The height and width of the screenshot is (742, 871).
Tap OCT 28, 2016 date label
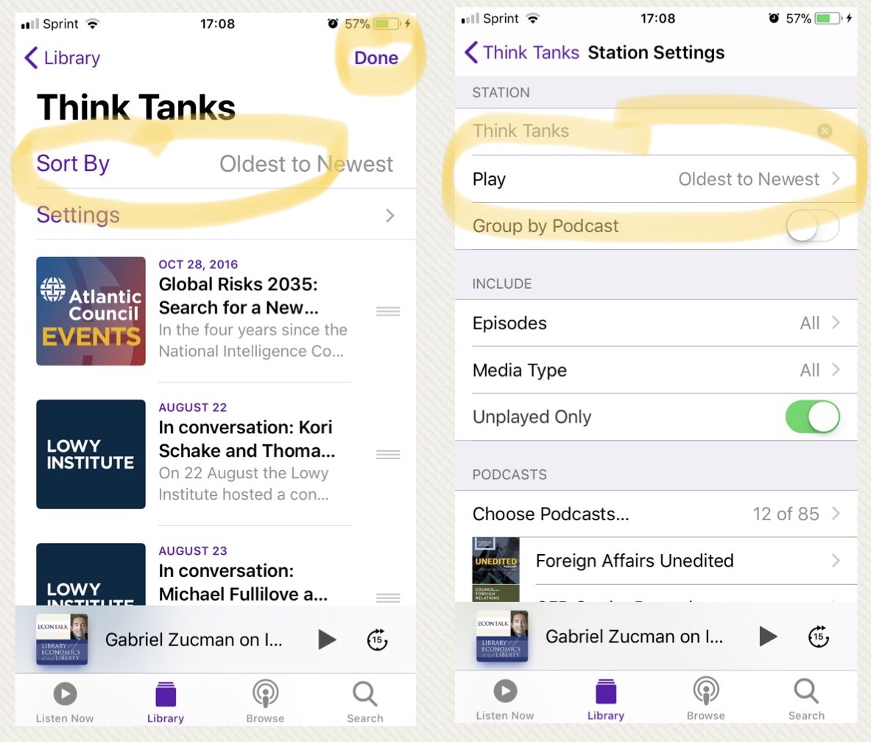tap(198, 265)
